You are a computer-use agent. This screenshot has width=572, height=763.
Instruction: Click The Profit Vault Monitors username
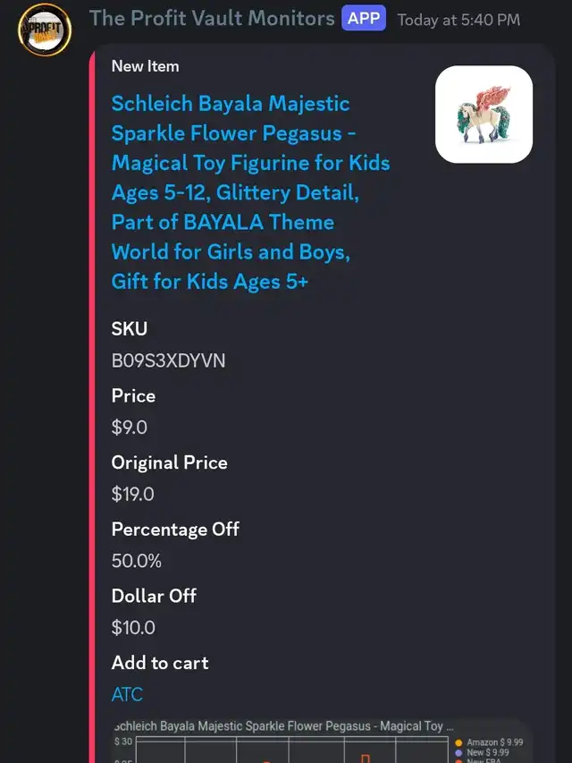tap(212, 19)
